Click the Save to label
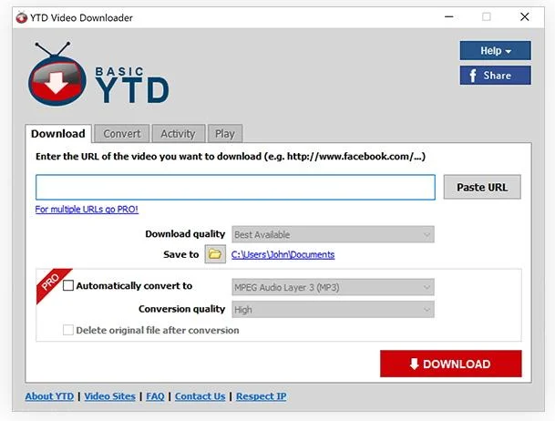Viewport: 555px width, 421px height. [x=180, y=254]
